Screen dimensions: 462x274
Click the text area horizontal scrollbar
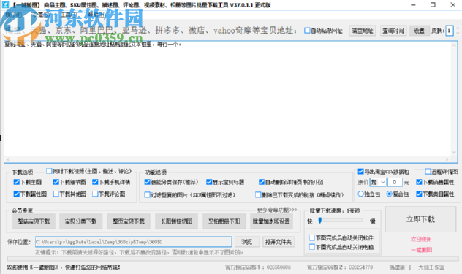coord(228,159)
